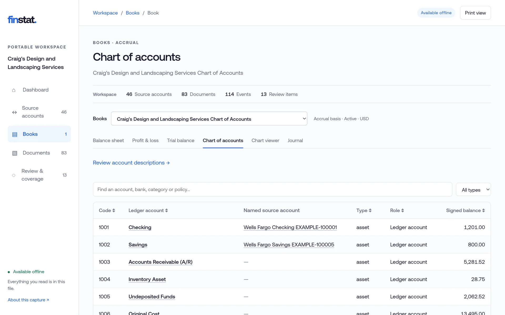Viewport: 505px width, 315px height.
Task: Open Wells Fargo Checking EXAMPLE-100001 source account
Action: [x=290, y=227]
